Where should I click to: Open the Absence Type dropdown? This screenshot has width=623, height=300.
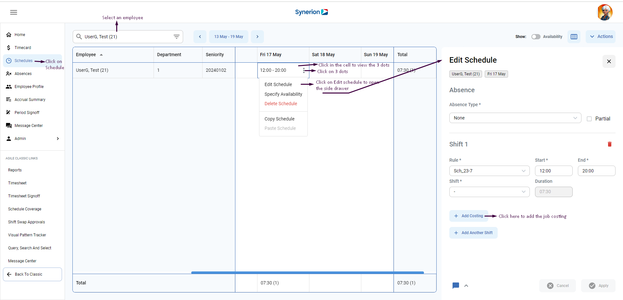pos(515,118)
